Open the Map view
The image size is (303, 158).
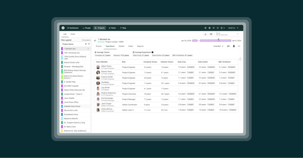[123, 28]
